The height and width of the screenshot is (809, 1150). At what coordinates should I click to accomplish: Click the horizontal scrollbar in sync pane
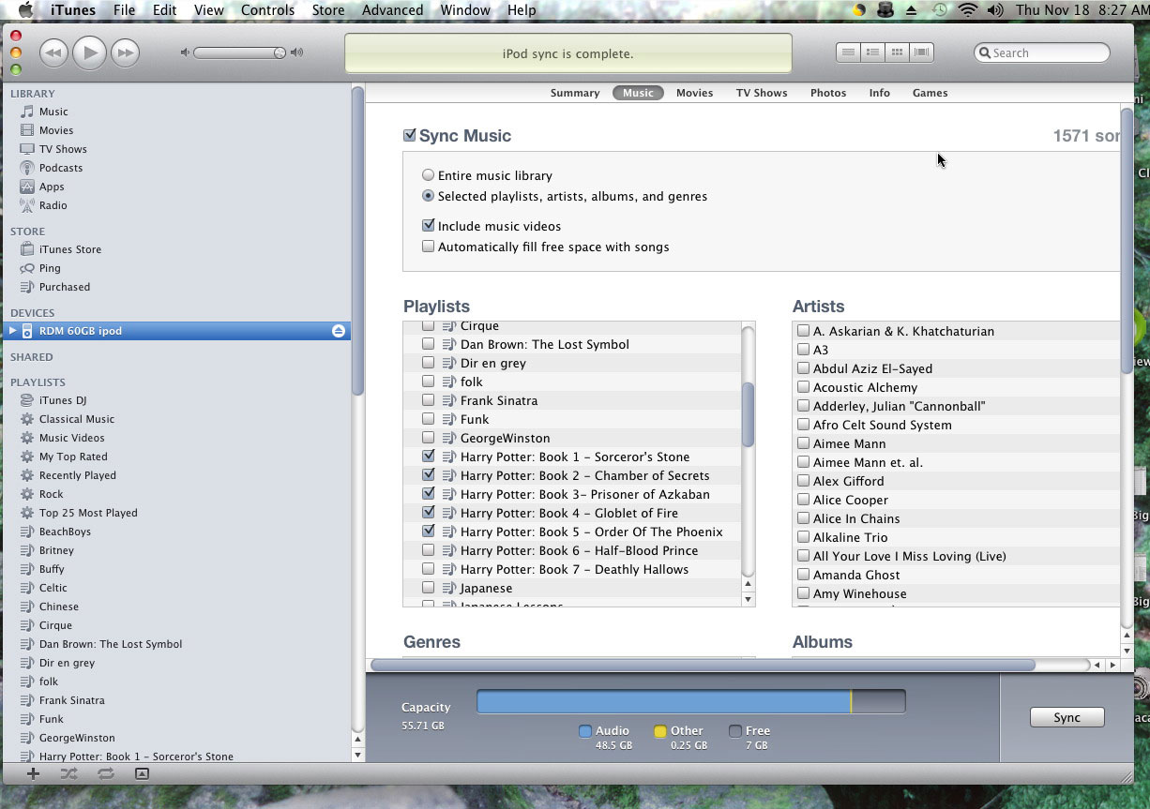[704, 665]
